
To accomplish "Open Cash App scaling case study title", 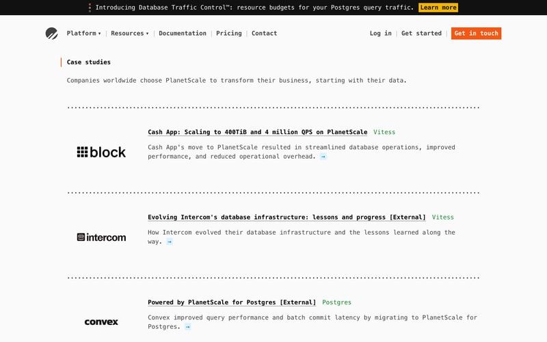I will coord(258,132).
